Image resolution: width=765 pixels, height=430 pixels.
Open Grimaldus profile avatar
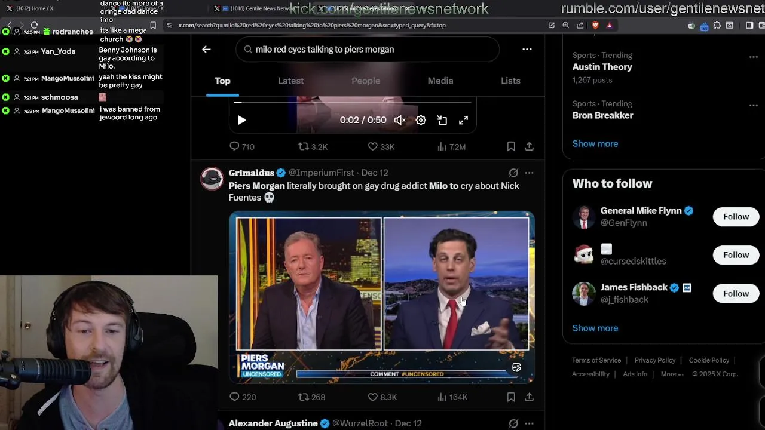pos(212,179)
